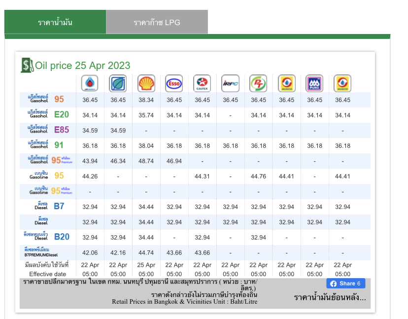Click the IRPC brand logo
Screen dimensions: 408x319
point(230,83)
